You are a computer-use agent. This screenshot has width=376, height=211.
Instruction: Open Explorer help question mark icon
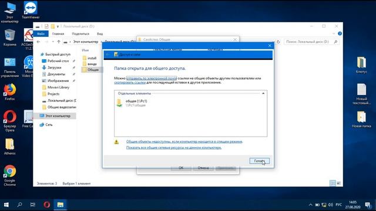(x=340, y=34)
